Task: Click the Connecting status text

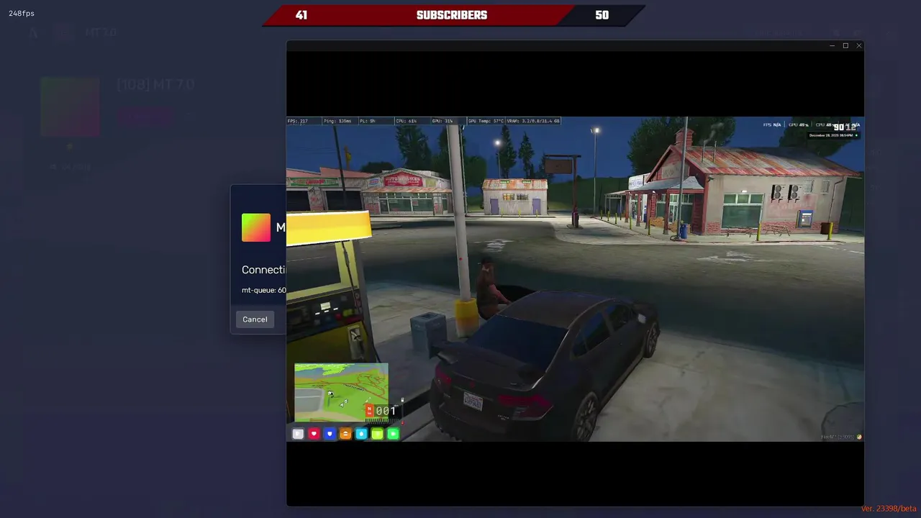Action: (x=263, y=270)
